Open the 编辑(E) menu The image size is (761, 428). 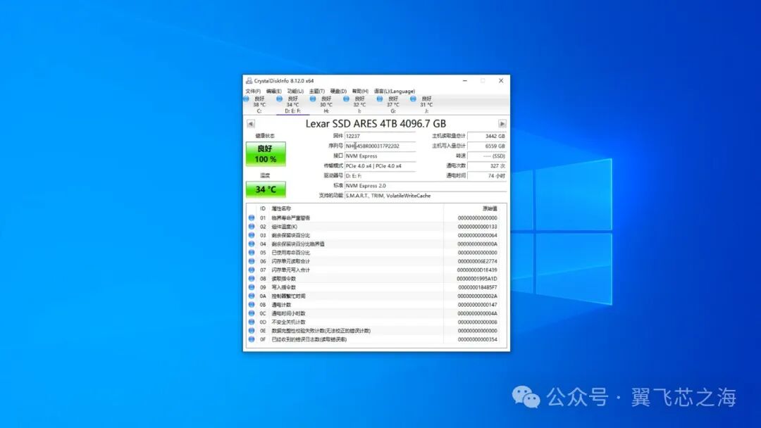click(x=273, y=91)
